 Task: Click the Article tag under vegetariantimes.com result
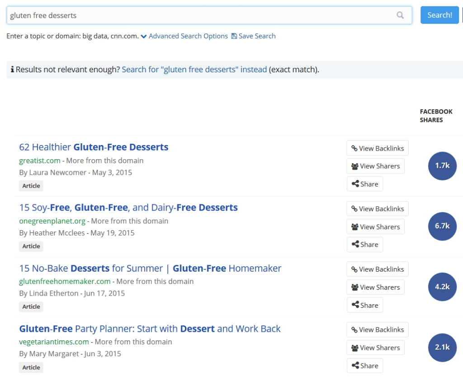(31, 367)
